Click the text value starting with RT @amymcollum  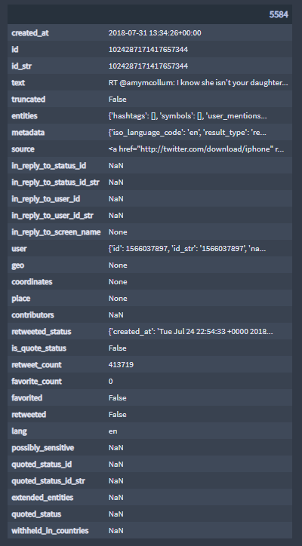click(x=198, y=83)
